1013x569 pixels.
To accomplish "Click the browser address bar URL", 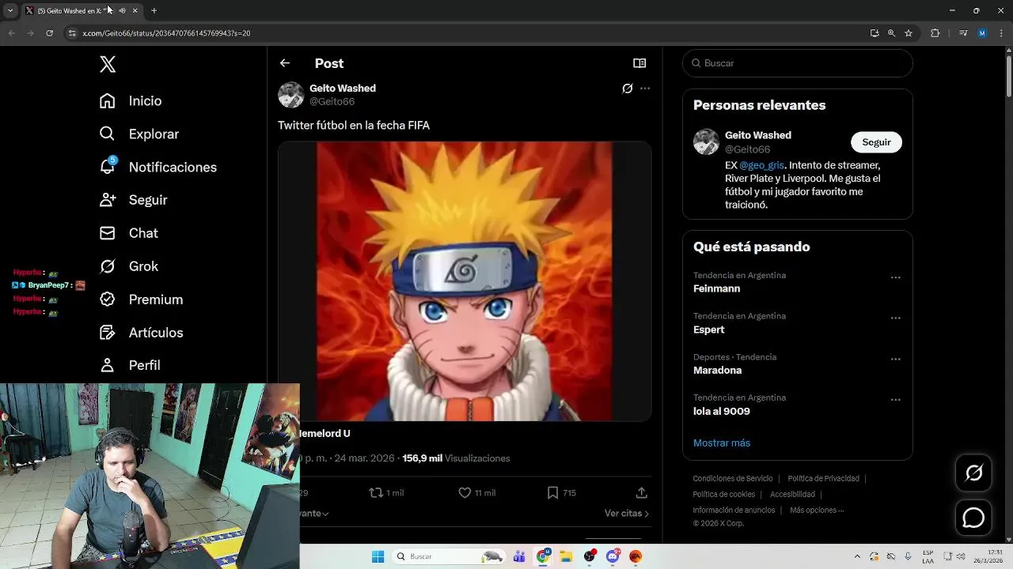I will 166,33.
